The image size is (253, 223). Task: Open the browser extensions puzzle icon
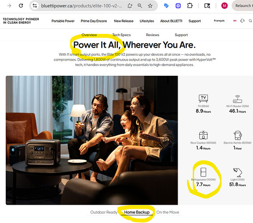click(190, 6)
